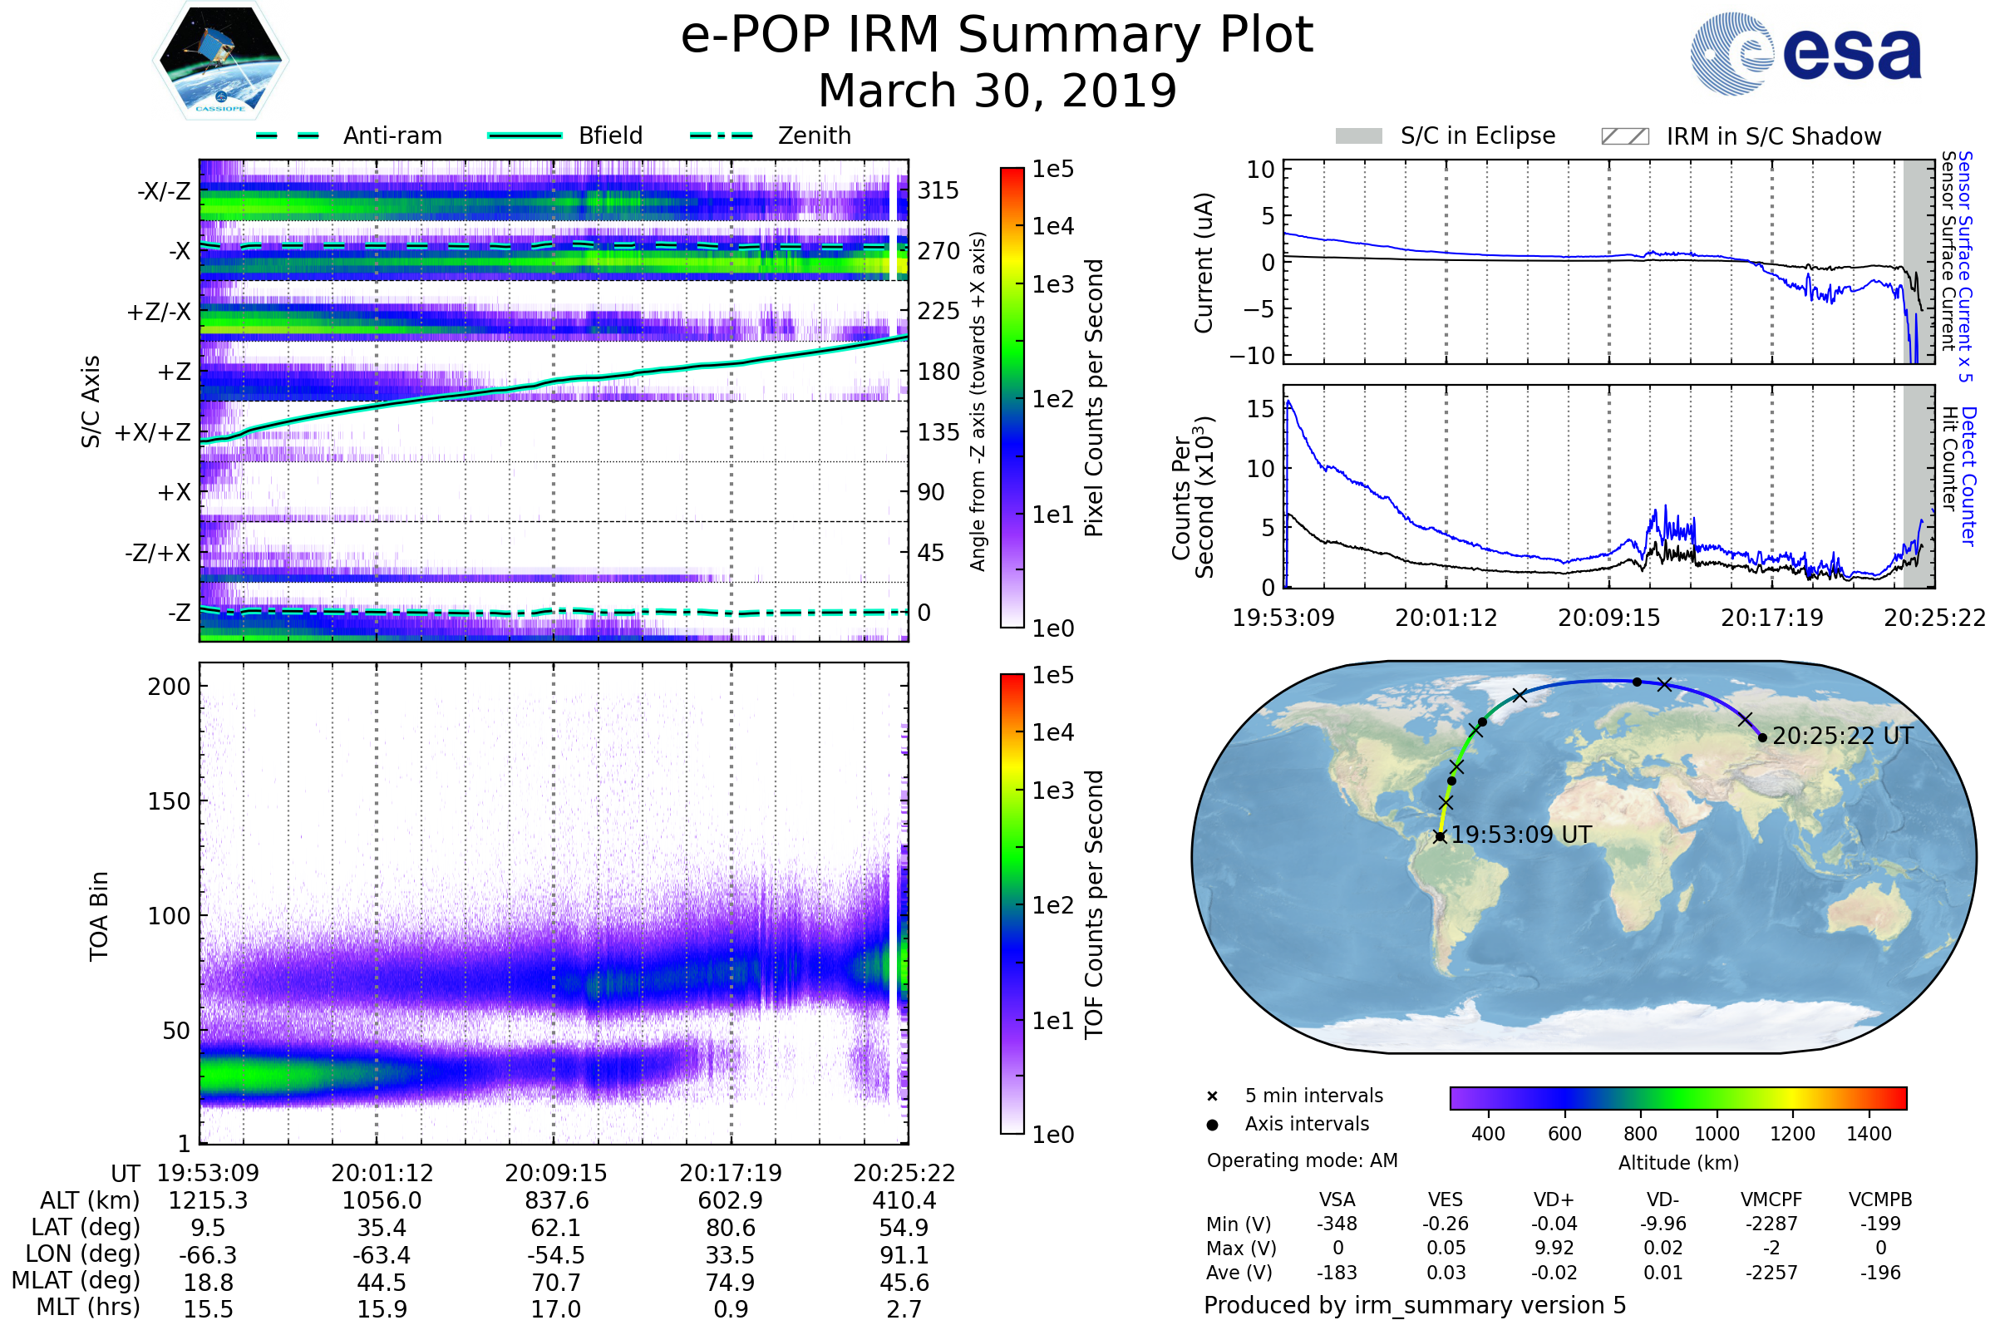Click the Bfield solid legend line
The height and width of the screenshot is (1330, 1995).
tap(525, 135)
